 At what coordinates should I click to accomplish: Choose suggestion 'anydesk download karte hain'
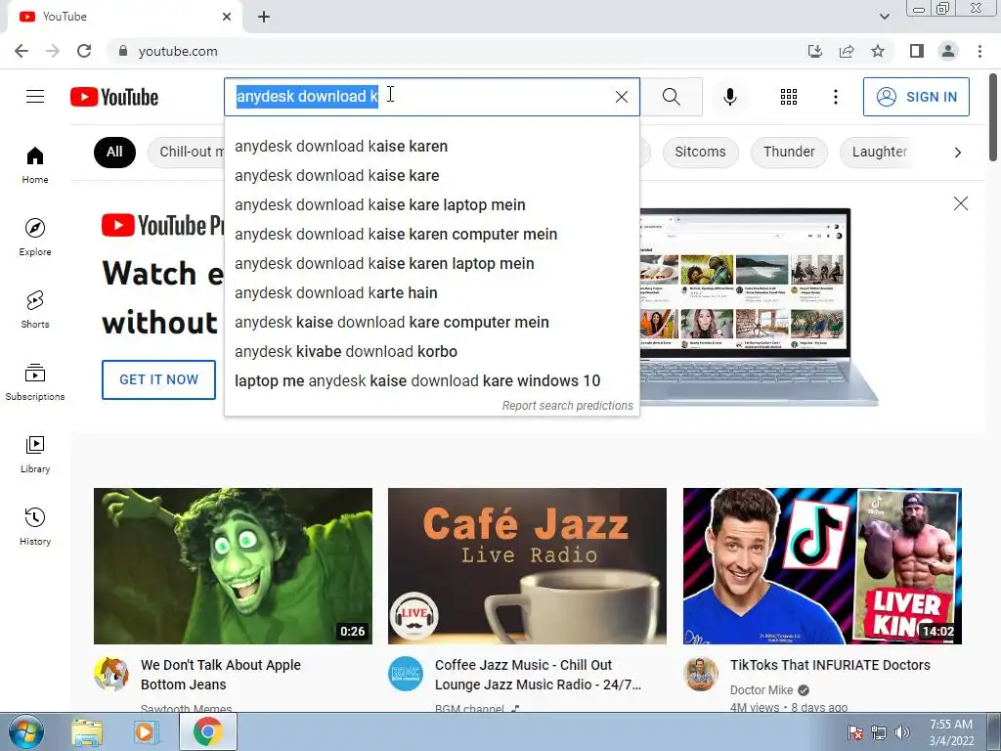tap(431, 293)
